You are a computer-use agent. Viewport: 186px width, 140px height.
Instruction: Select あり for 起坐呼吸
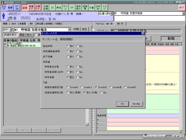coord(68,46)
